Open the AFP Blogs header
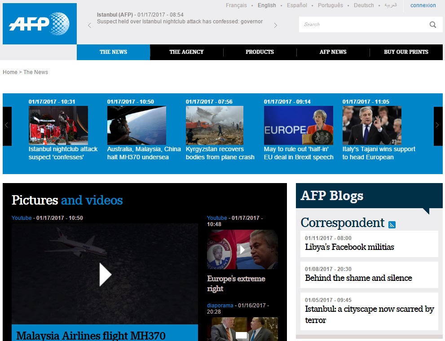445x341 pixels. click(332, 196)
